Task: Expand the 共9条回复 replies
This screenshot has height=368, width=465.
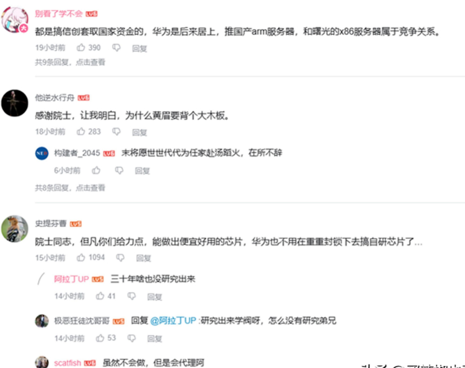Action: point(70,62)
